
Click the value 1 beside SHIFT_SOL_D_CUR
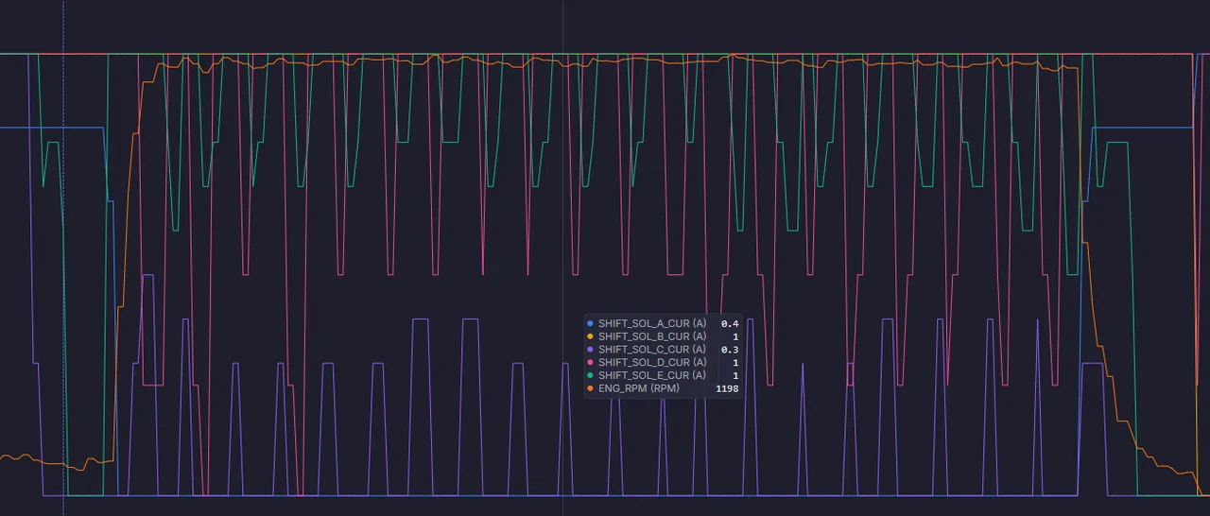pyautogui.click(x=735, y=363)
